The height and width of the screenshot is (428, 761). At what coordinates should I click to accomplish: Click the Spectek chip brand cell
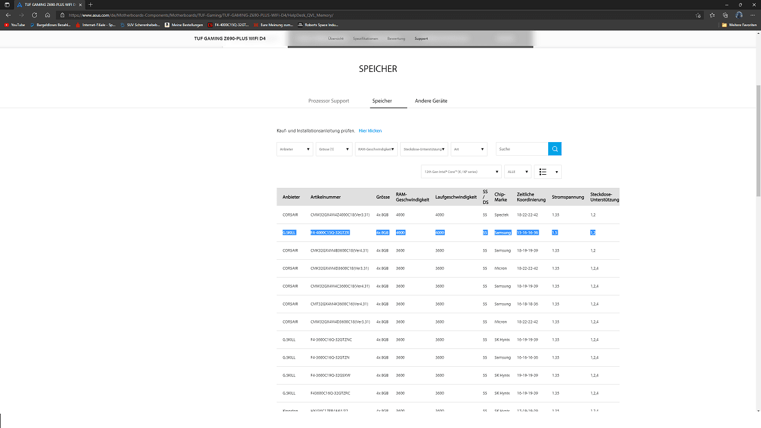[502, 215]
